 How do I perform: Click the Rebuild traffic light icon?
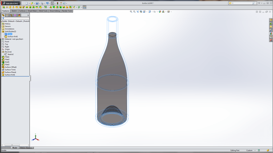(x=58, y=3)
